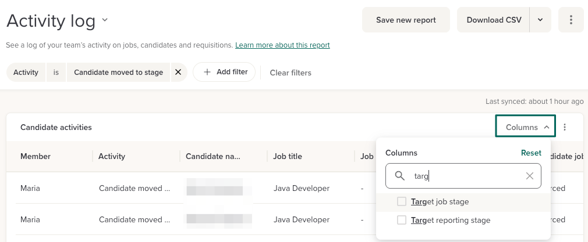The height and width of the screenshot is (242, 588).
Task: Click Clear filters
Action: click(x=291, y=73)
